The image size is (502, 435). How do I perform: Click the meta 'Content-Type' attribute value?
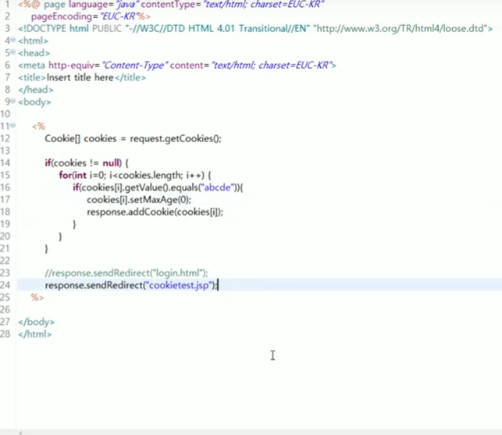(x=134, y=66)
